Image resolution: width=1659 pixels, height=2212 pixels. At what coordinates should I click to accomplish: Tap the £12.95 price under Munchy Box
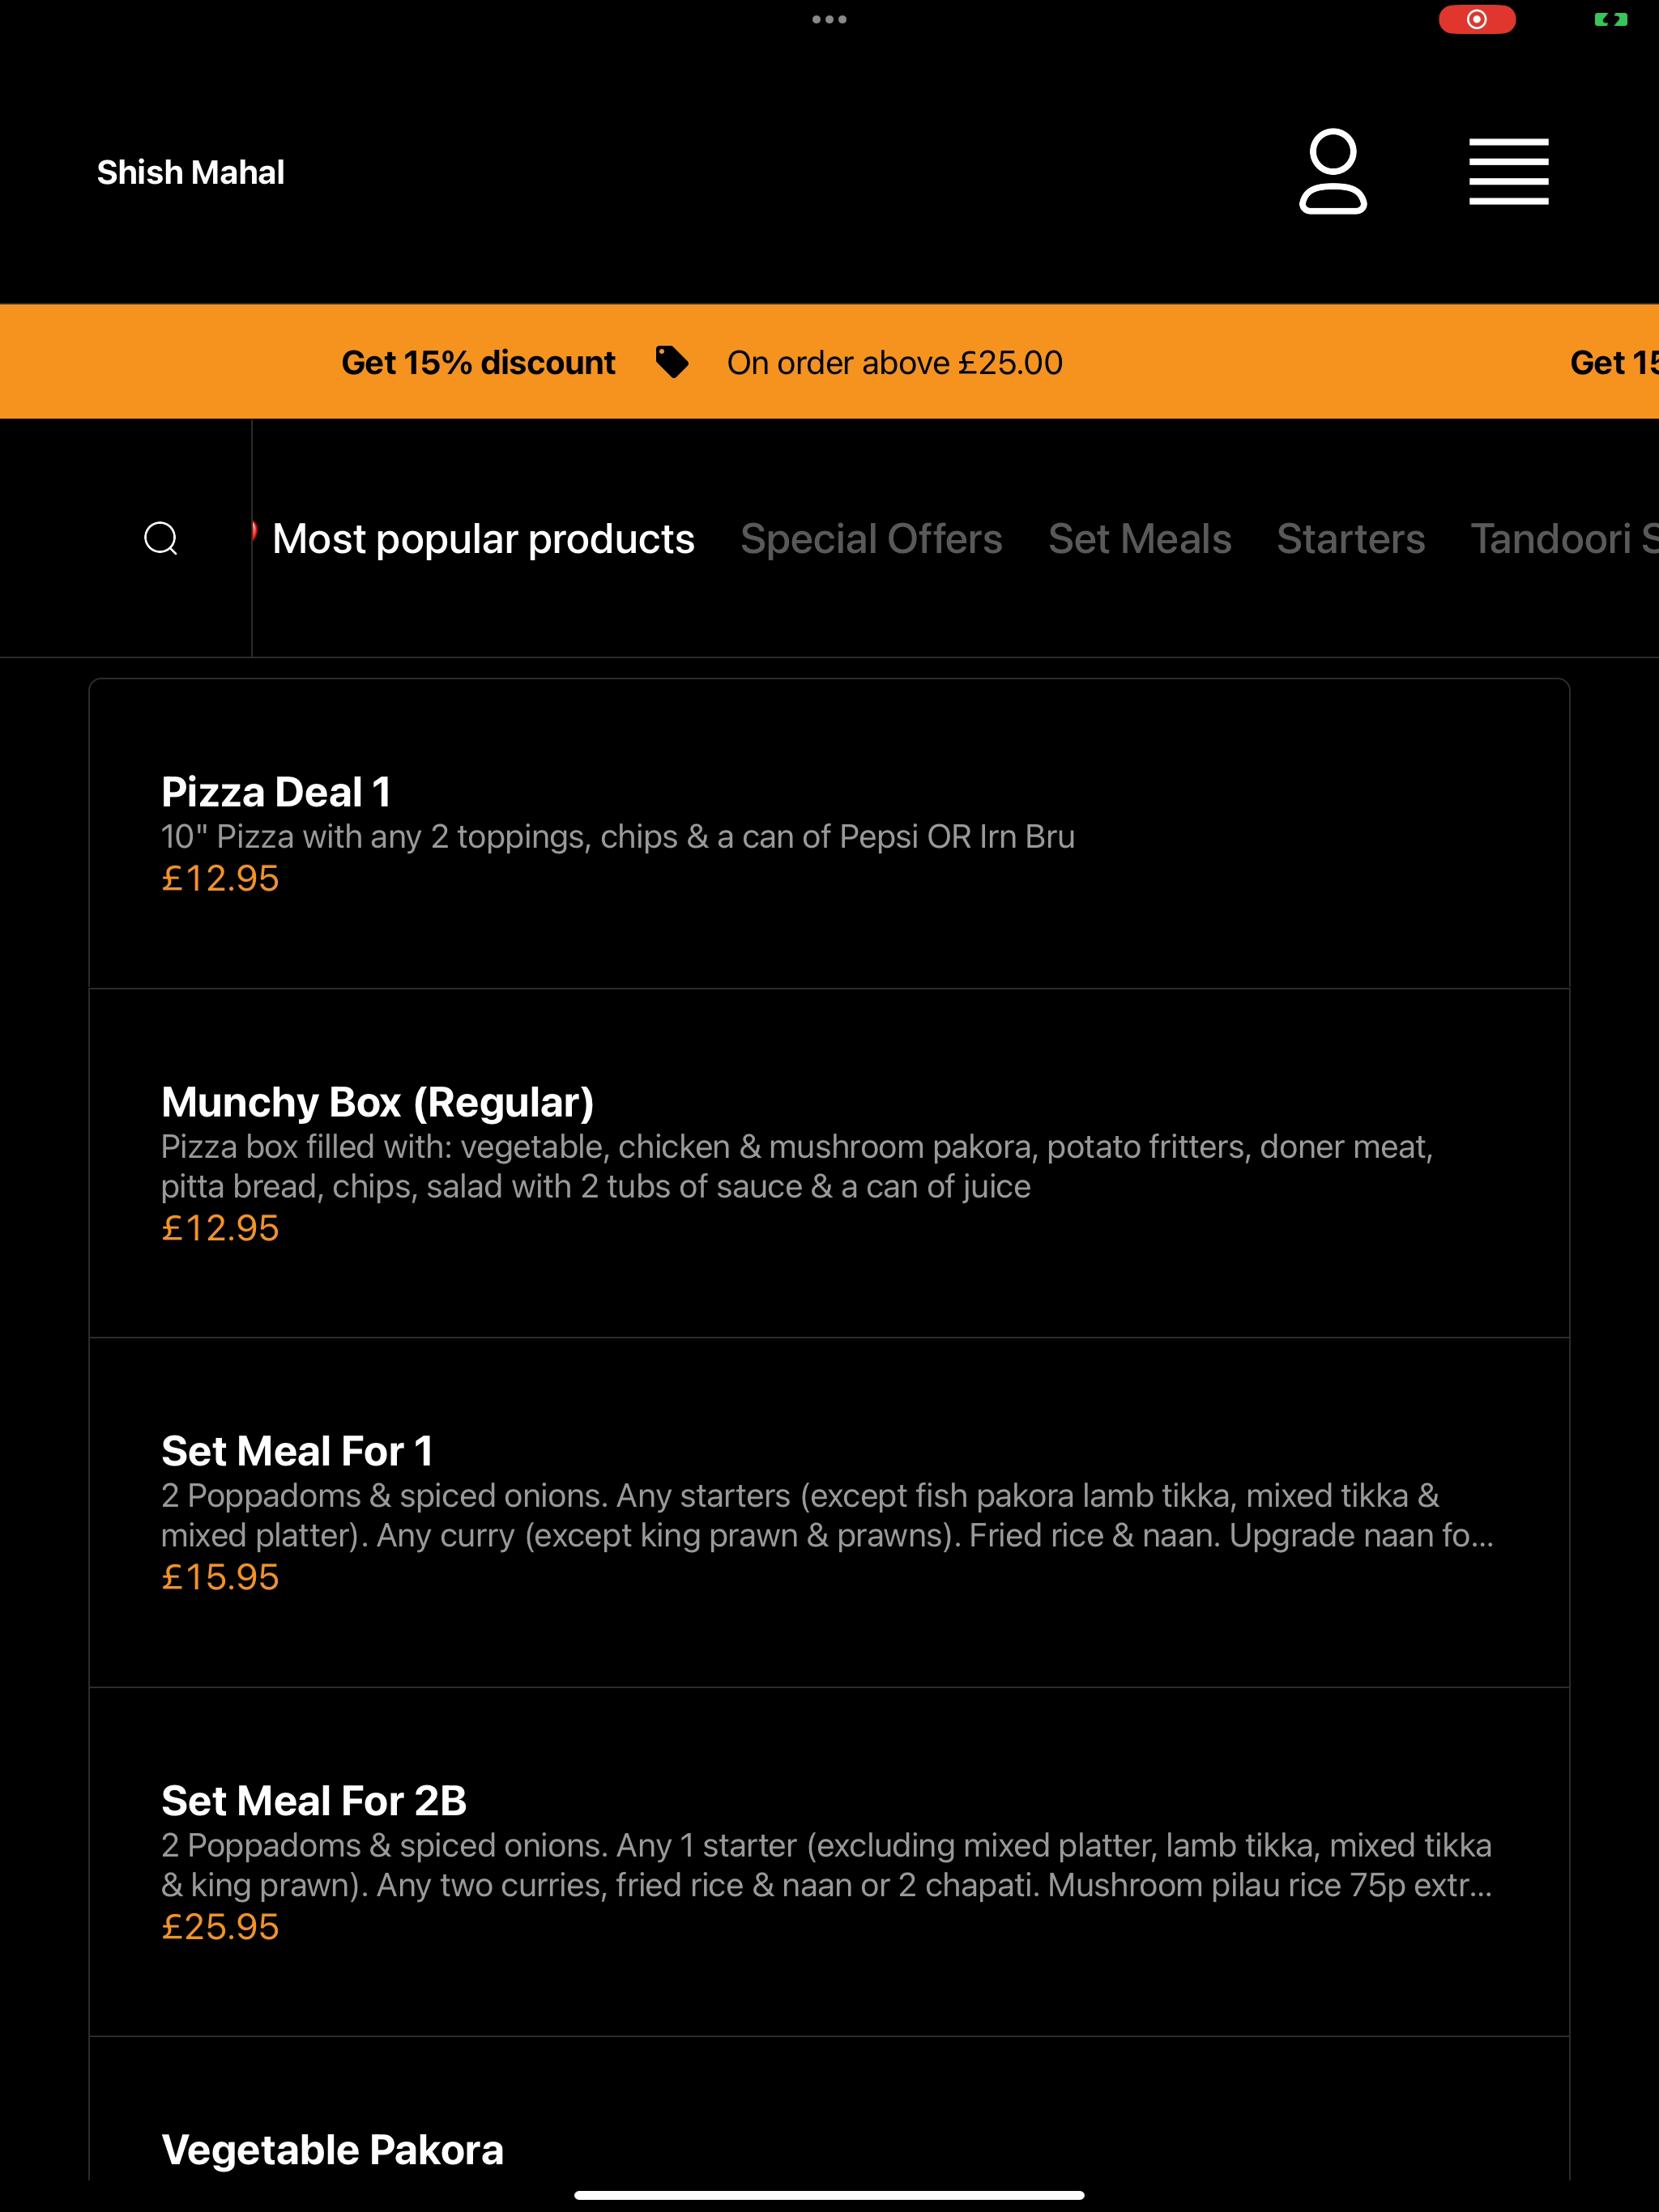point(220,1228)
